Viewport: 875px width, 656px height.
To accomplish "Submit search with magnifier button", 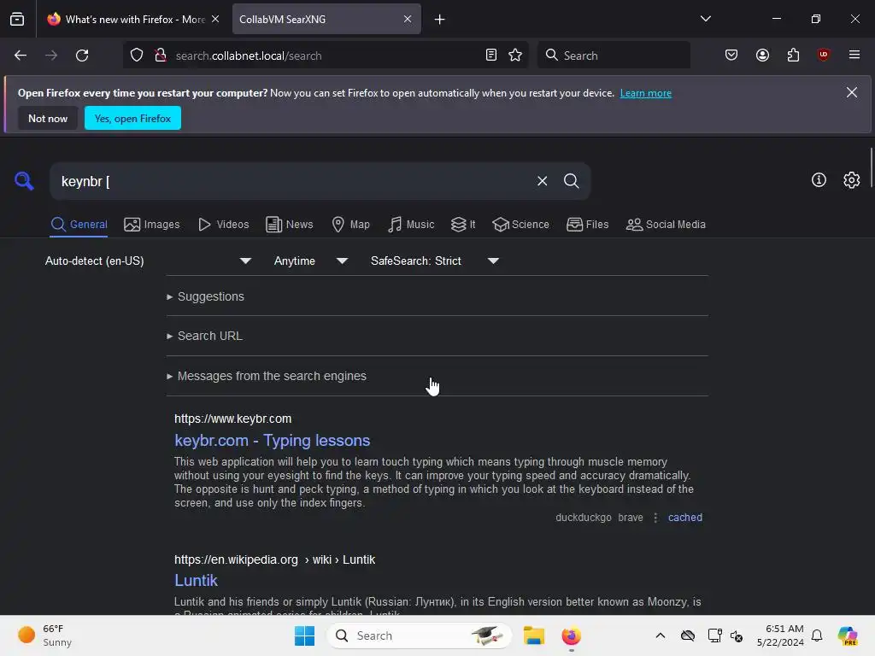I will (x=571, y=181).
